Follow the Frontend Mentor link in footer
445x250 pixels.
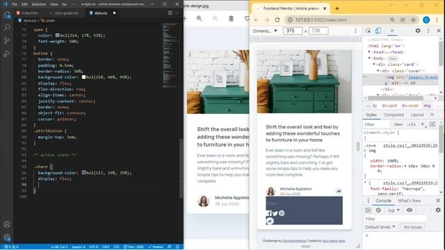[x=294, y=241]
